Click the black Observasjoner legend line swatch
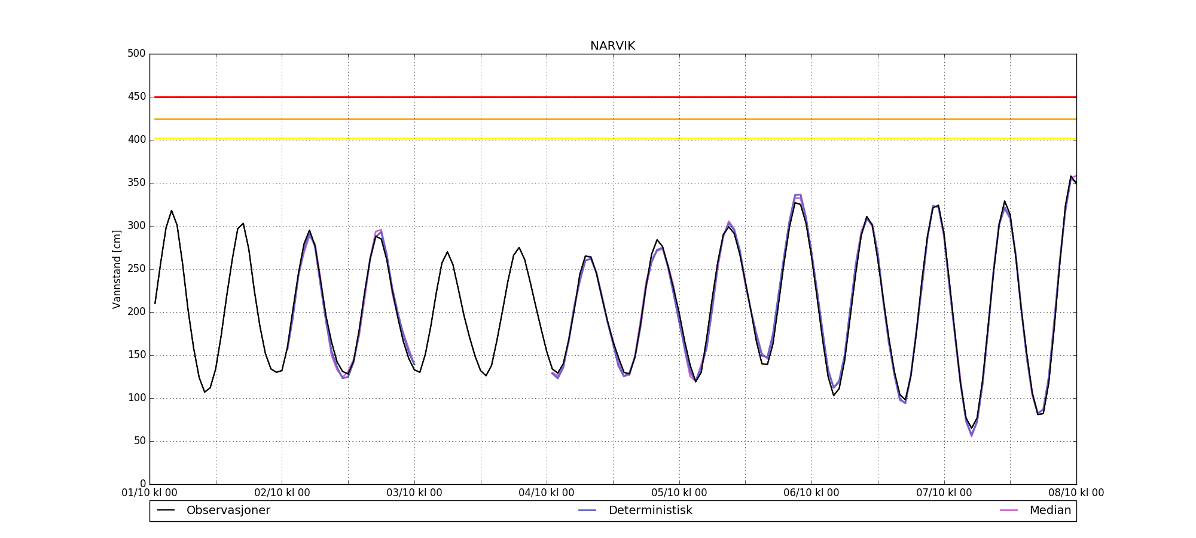Screen dimensions: 1196x538 (x=166, y=511)
